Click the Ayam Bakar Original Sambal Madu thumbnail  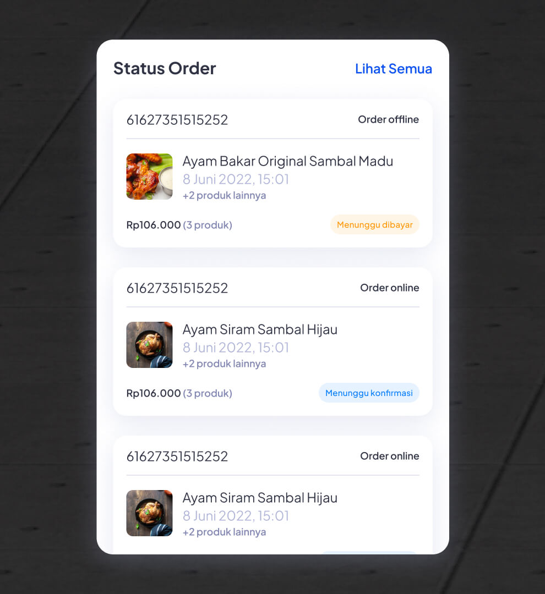click(149, 177)
